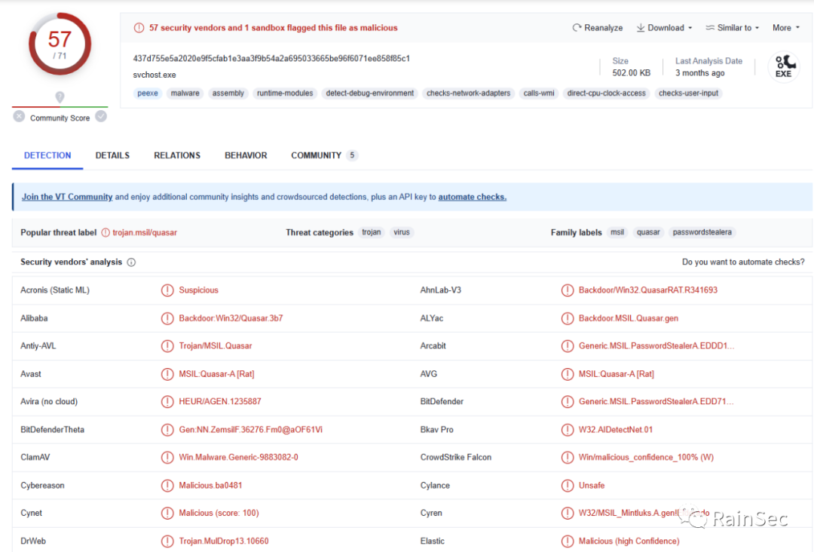Click the alert icon in the BitDefender row
The height and width of the screenshot is (552, 814).
tap(568, 401)
